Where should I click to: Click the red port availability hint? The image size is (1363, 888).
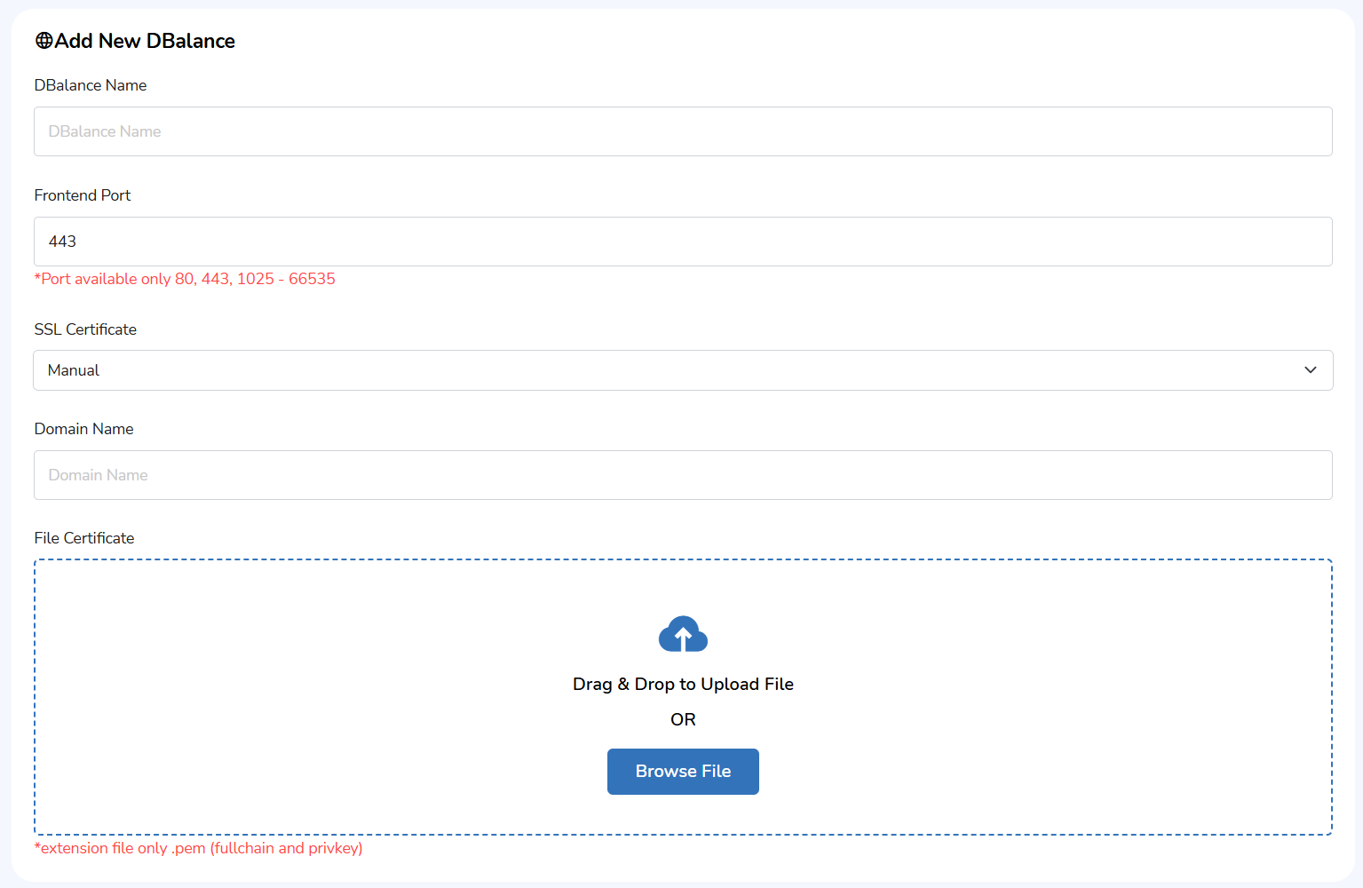click(x=185, y=279)
